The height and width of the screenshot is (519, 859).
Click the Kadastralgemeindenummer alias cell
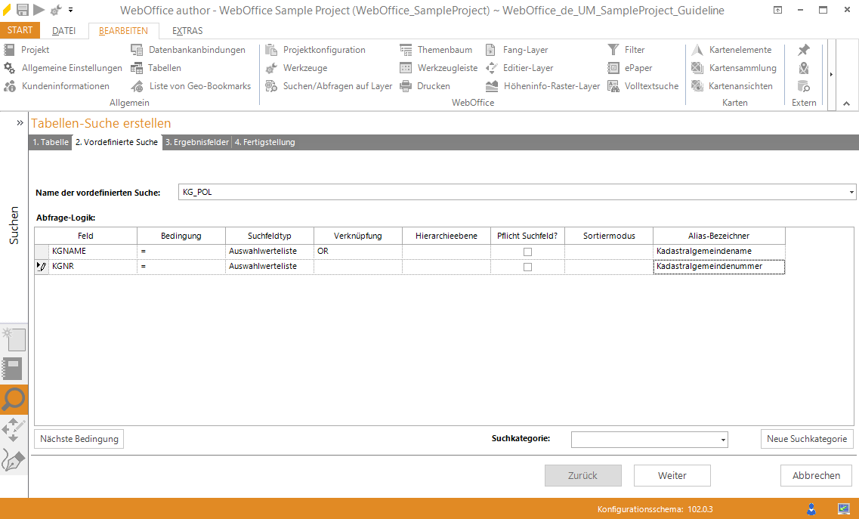[x=718, y=267]
